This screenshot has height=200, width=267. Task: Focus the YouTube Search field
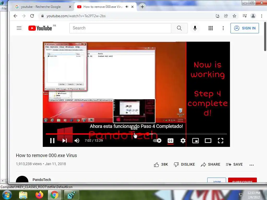click(120, 28)
